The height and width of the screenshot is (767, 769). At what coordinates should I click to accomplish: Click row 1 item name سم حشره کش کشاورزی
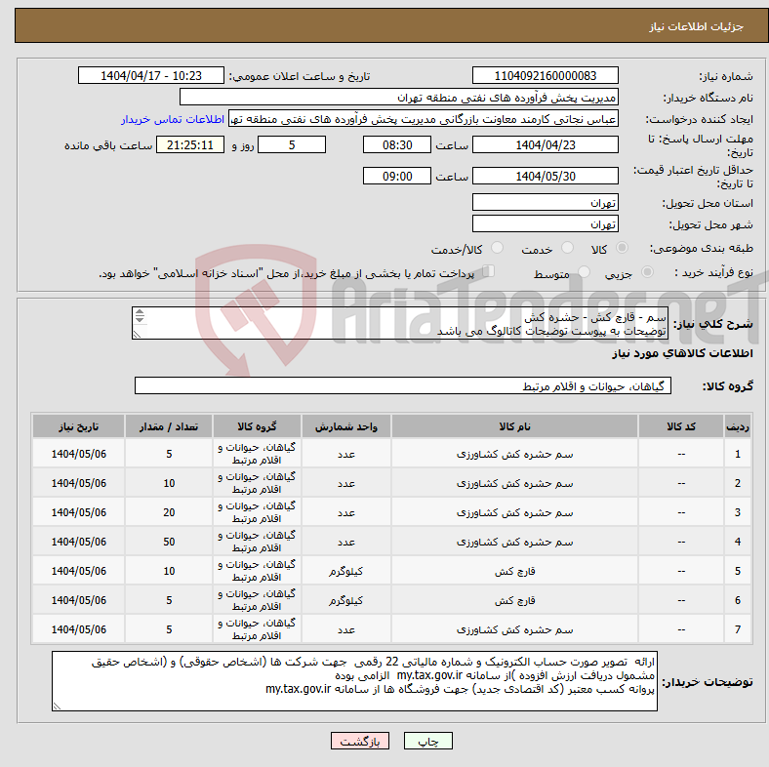pos(514,454)
